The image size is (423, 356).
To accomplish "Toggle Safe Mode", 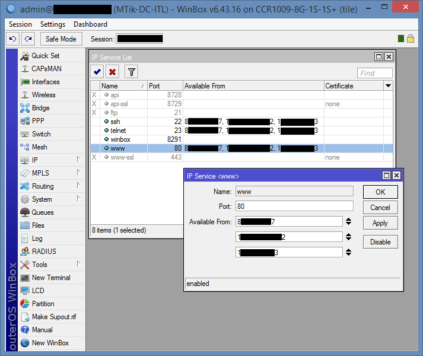I will pos(61,39).
